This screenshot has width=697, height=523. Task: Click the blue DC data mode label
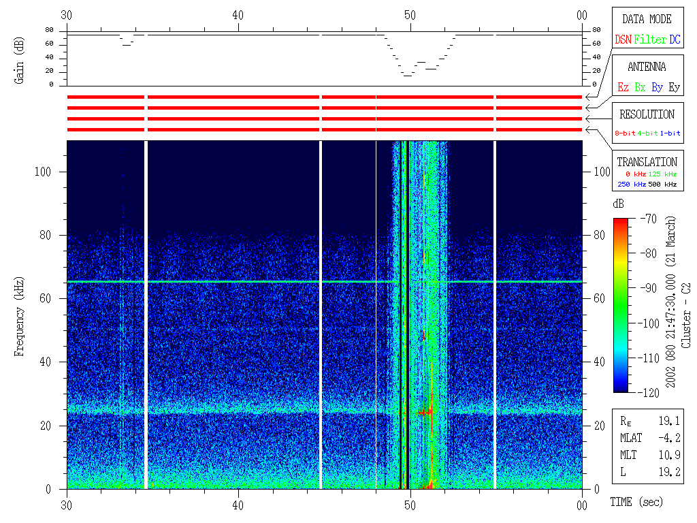pyautogui.click(x=675, y=40)
